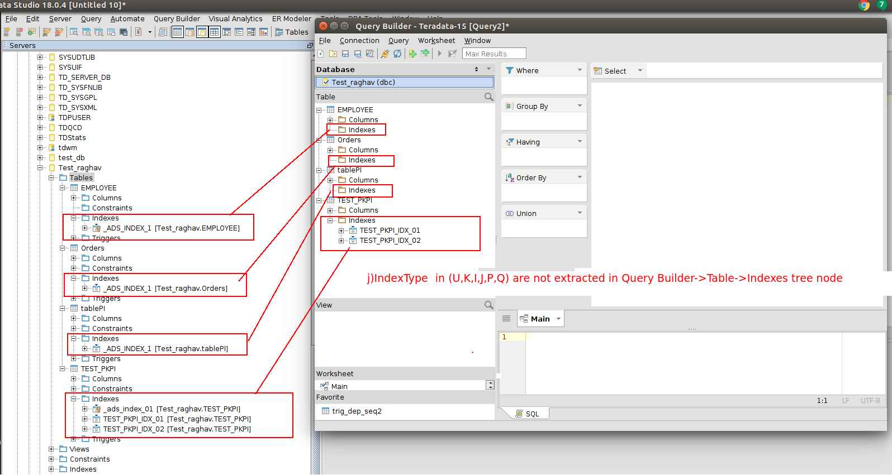Click the Save As icon in Query Builder
Viewport: 892px width, 475px height.
tap(358, 54)
